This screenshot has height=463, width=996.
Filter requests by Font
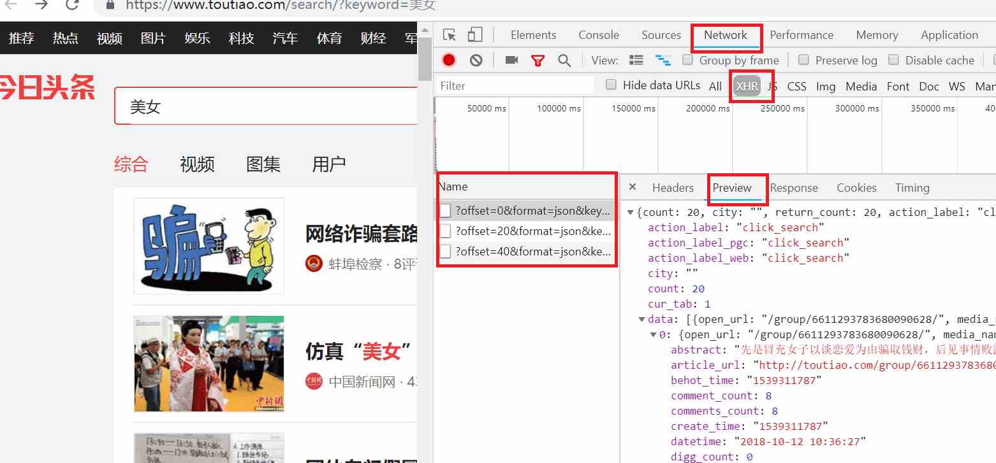point(898,86)
